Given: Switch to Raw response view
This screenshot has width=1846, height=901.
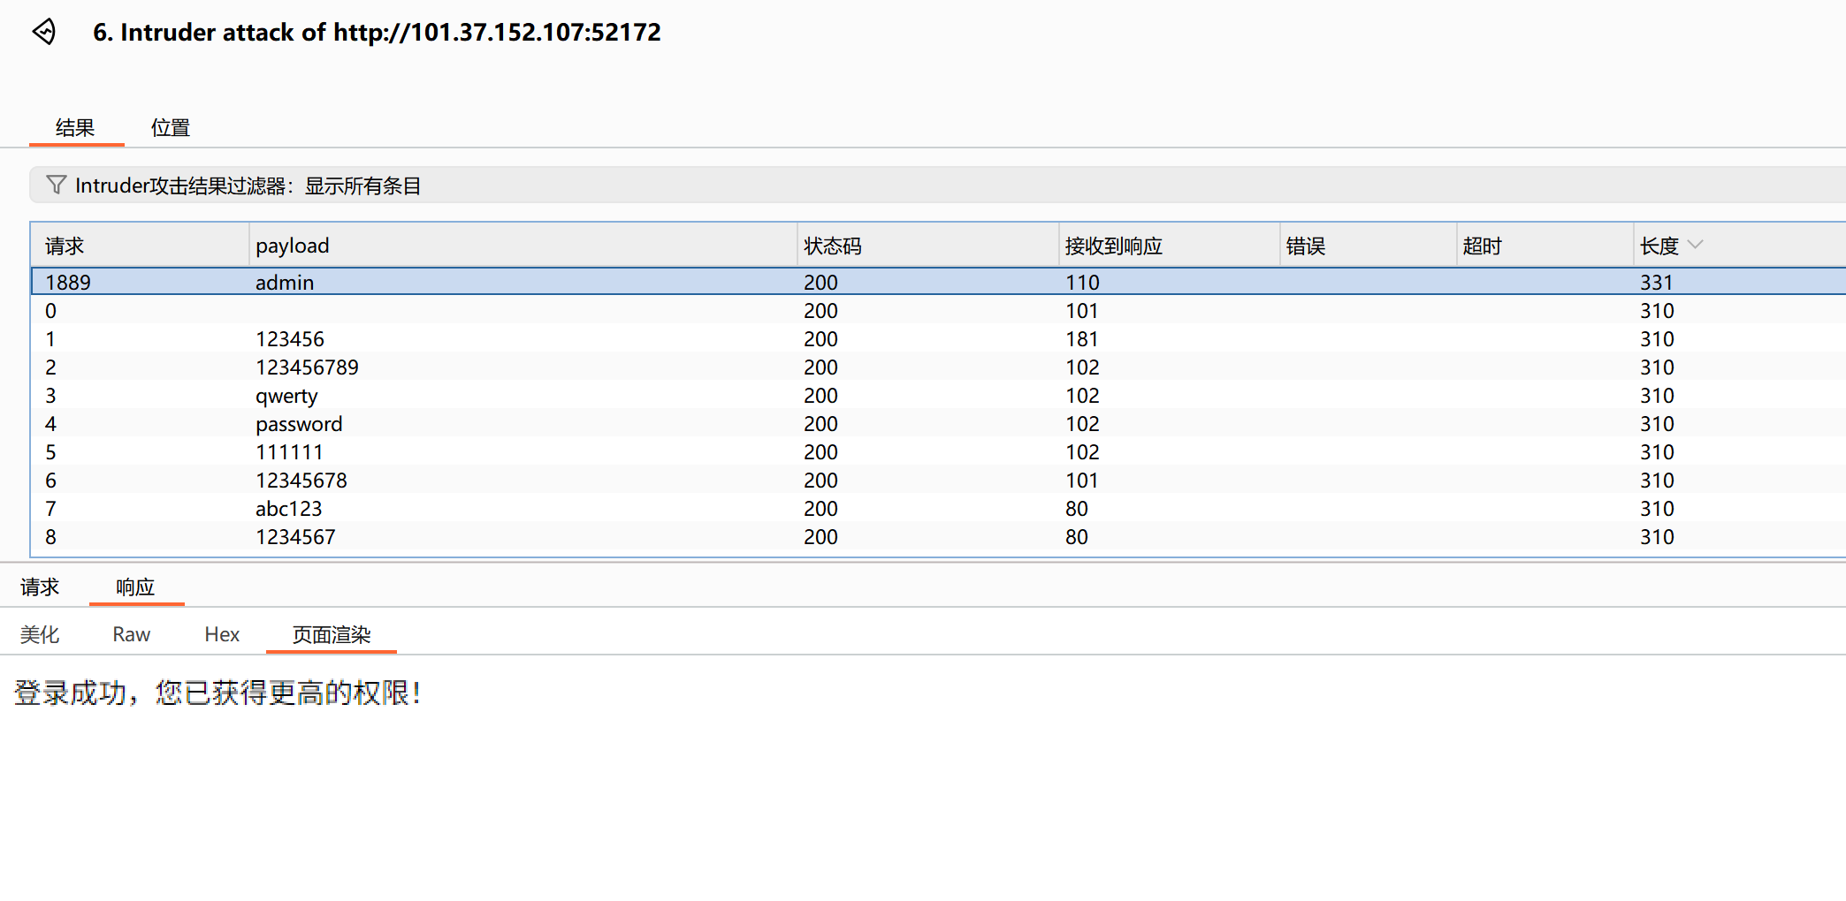Looking at the screenshot, I should coord(131,633).
